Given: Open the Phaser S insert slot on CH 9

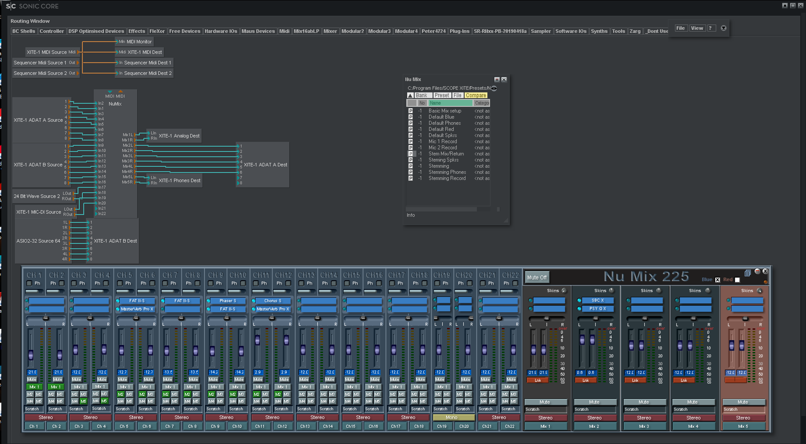Looking at the screenshot, I should (227, 301).
